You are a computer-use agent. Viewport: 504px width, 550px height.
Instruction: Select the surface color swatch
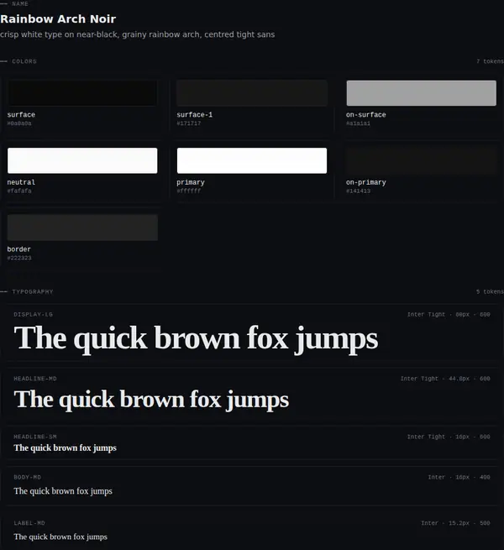pyautogui.click(x=82, y=93)
